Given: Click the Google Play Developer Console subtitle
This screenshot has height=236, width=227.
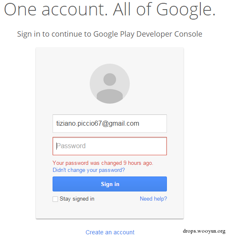Looking at the screenshot, I should point(110,34).
